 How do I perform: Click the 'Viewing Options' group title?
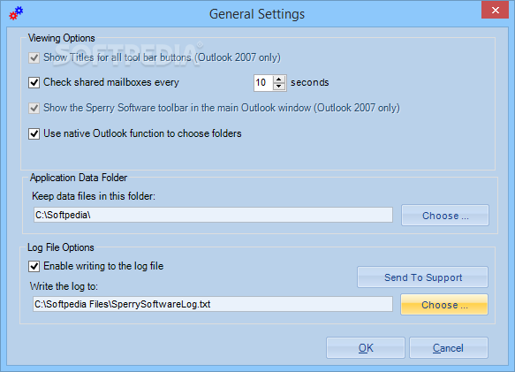tap(62, 38)
